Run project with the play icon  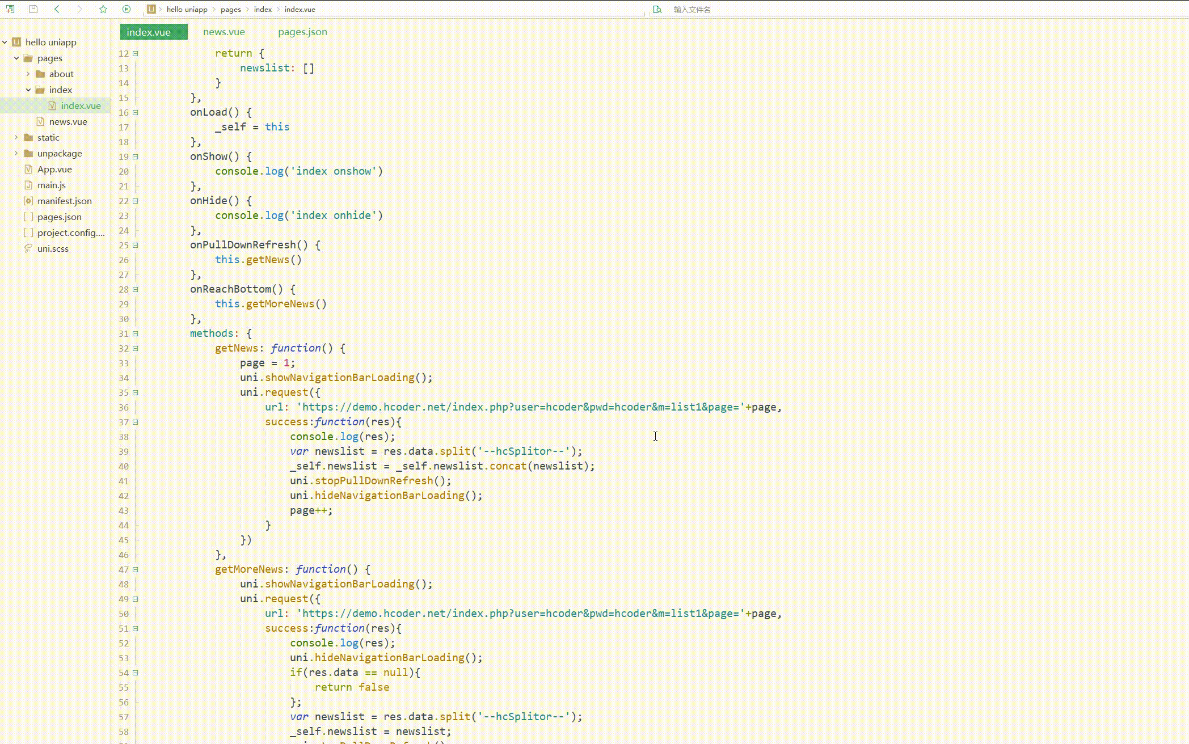tap(127, 9)
